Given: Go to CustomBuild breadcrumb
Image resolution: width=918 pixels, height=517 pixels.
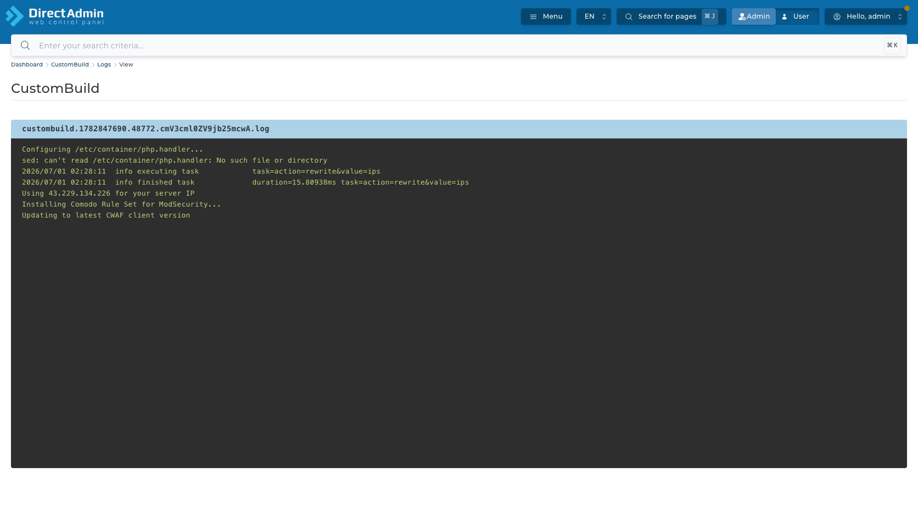Looking at the screenshot, I should click(x=70, y=65).
